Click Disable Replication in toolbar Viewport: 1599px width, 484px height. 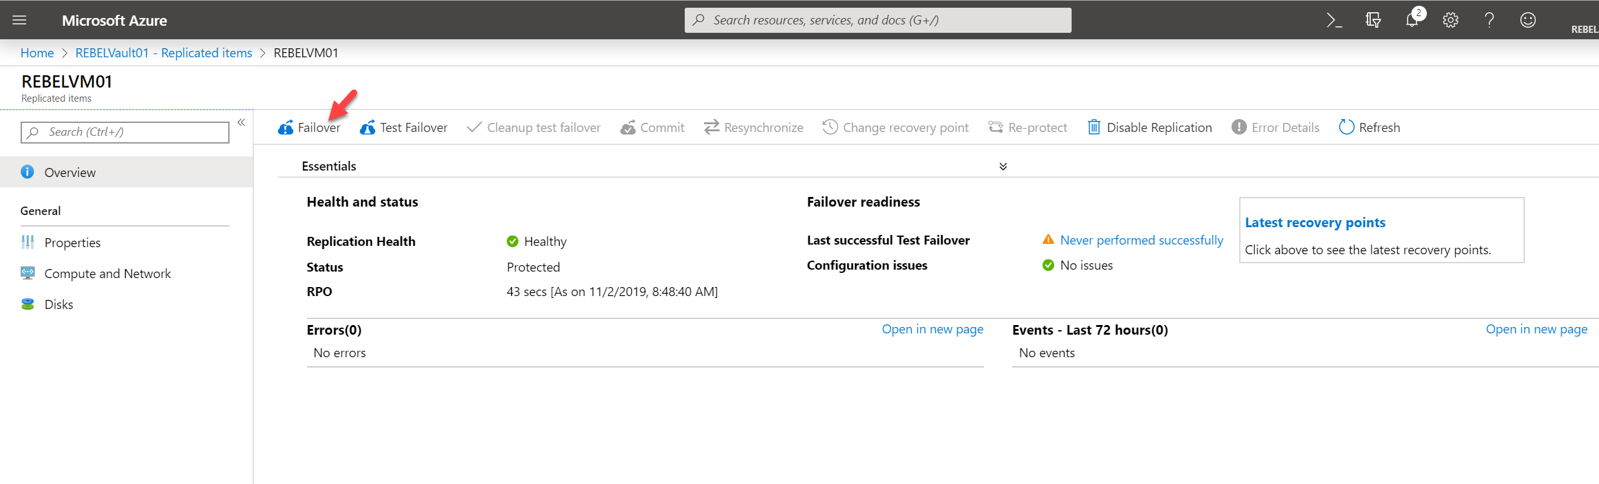(1150, 127)
